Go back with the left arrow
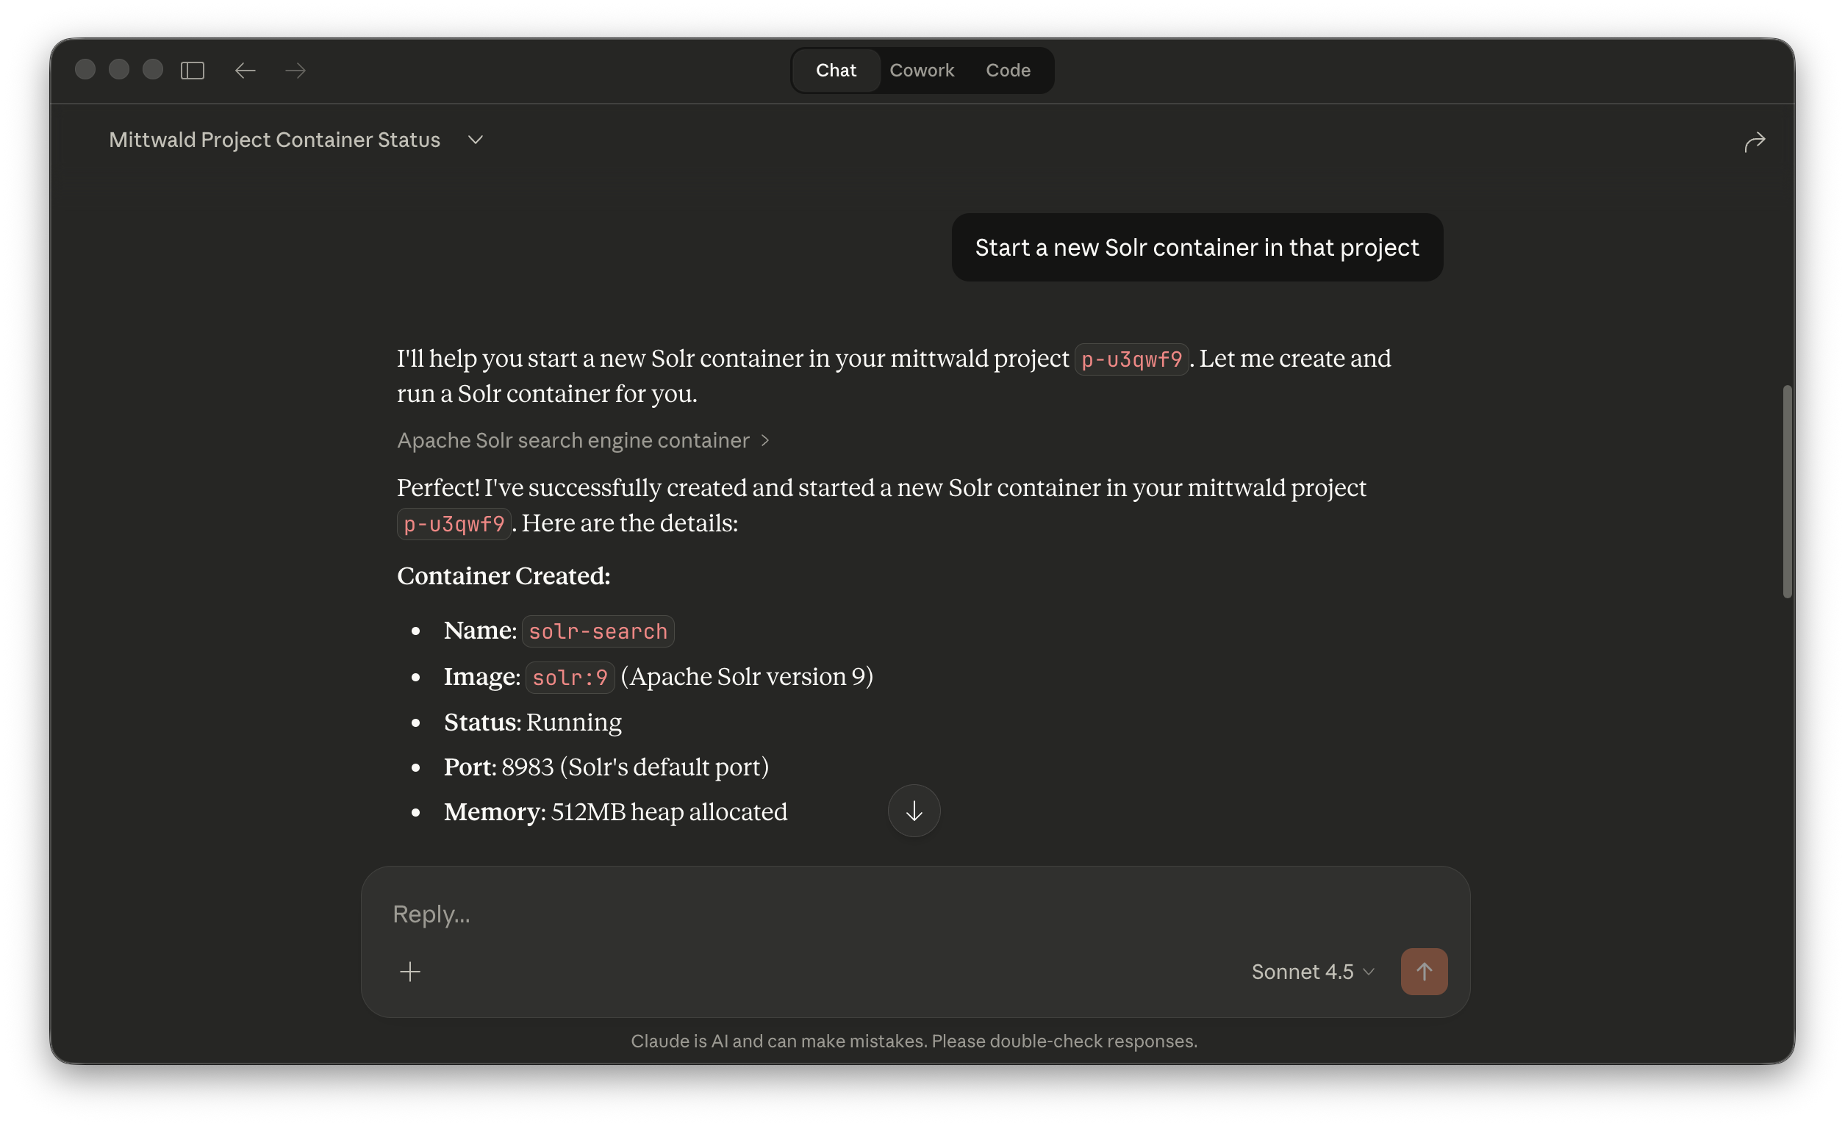 245,71
